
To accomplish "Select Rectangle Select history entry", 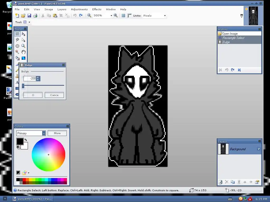I will [x=239, y=38].
